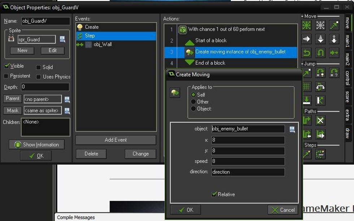This screenshot has height=221, width=354.
Task: Switch to the main1 actions tab
Action: click(x=348, y=40)
